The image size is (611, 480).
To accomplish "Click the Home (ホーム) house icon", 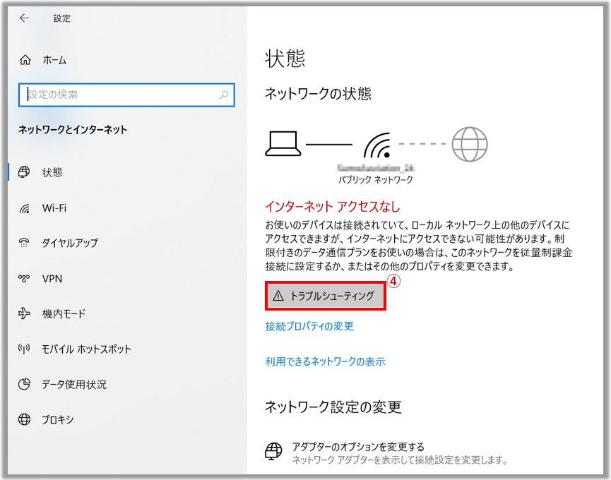I will click(25, 60).
